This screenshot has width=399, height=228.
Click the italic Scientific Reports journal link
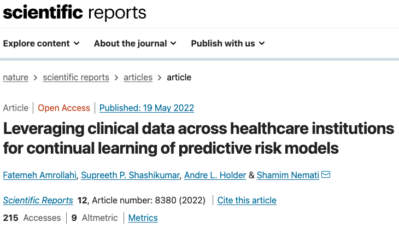coord(38,200)
